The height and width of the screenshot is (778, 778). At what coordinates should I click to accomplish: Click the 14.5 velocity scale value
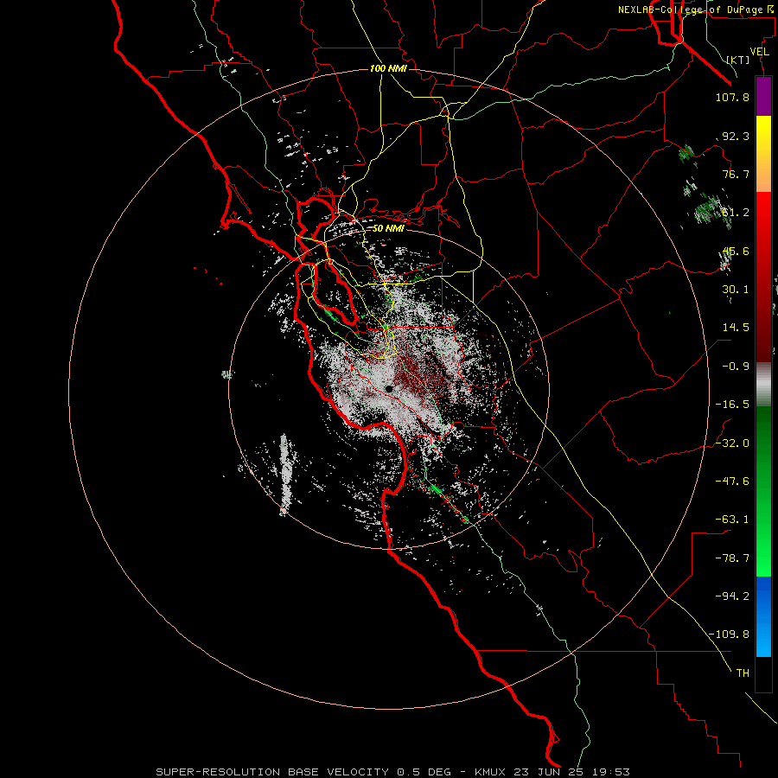(x=736, y=328)
